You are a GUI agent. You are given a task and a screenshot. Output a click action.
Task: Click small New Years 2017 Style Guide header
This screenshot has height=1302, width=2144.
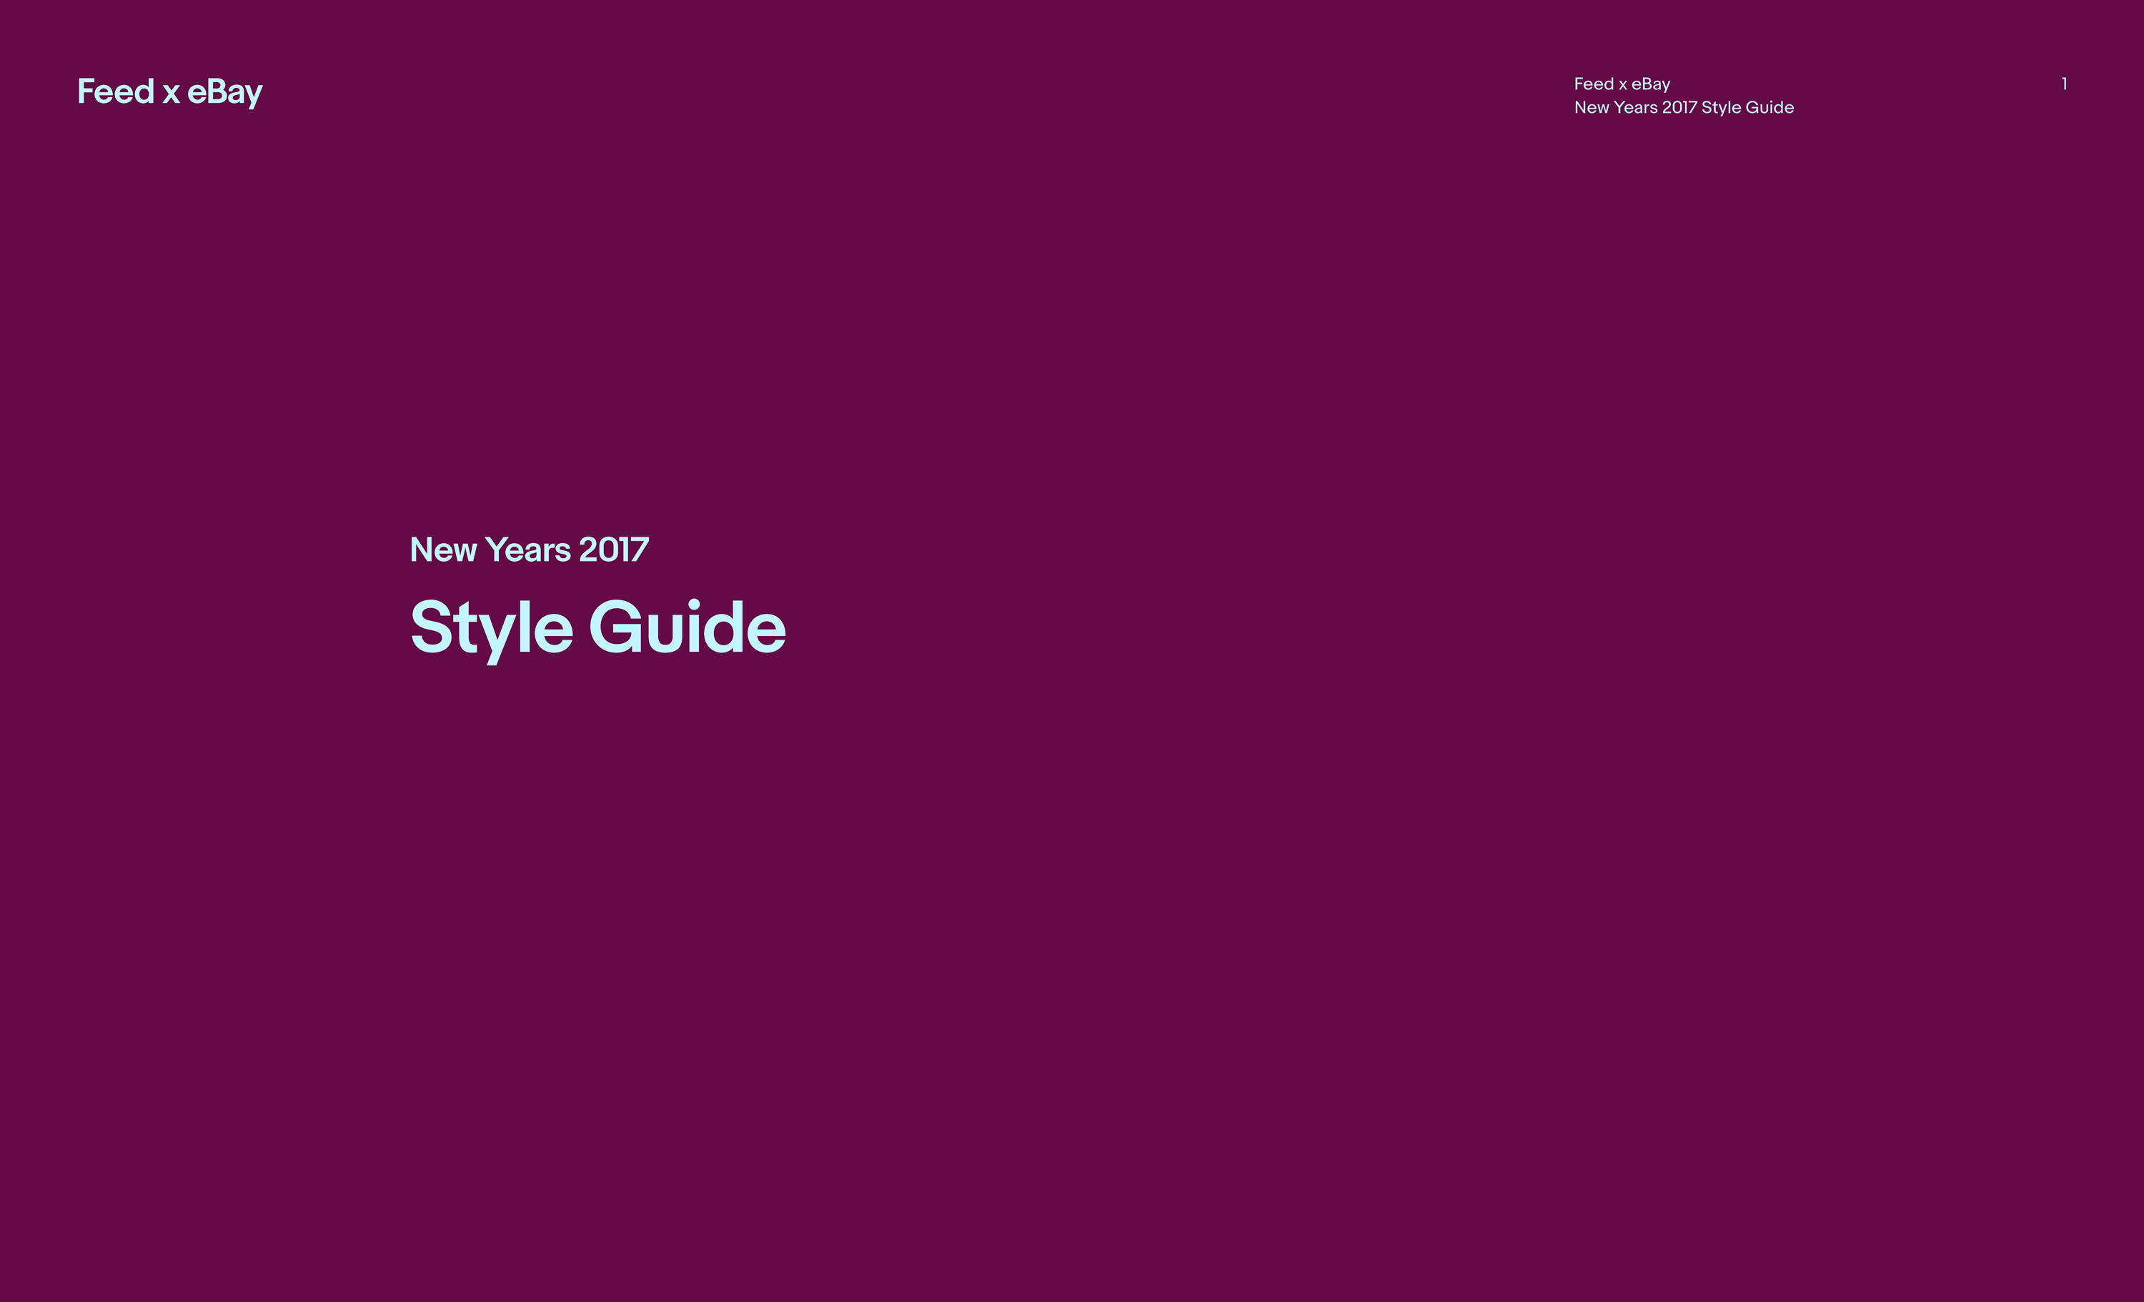click(x=1684, y=107)
